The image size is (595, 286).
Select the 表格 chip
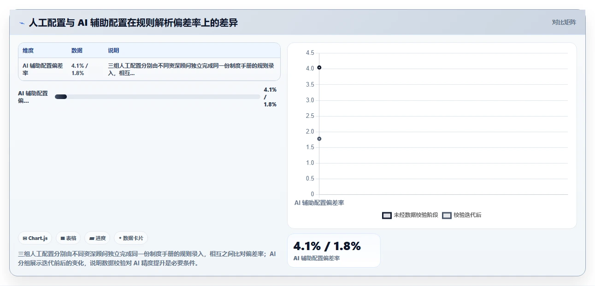68,238
